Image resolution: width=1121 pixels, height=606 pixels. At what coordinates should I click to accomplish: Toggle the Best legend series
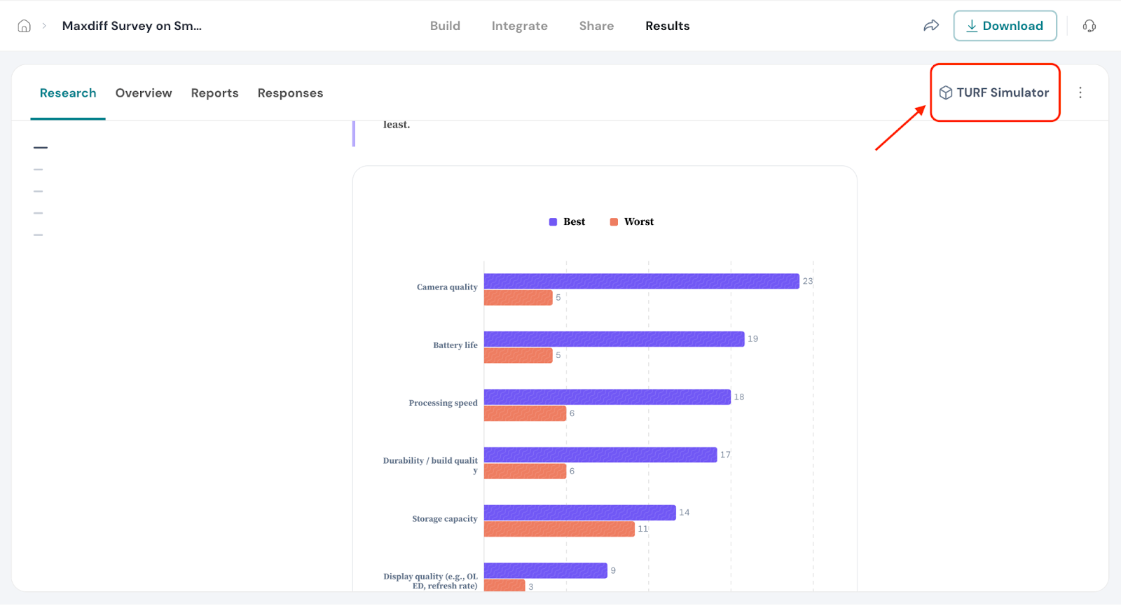click(x=567, y=221)
